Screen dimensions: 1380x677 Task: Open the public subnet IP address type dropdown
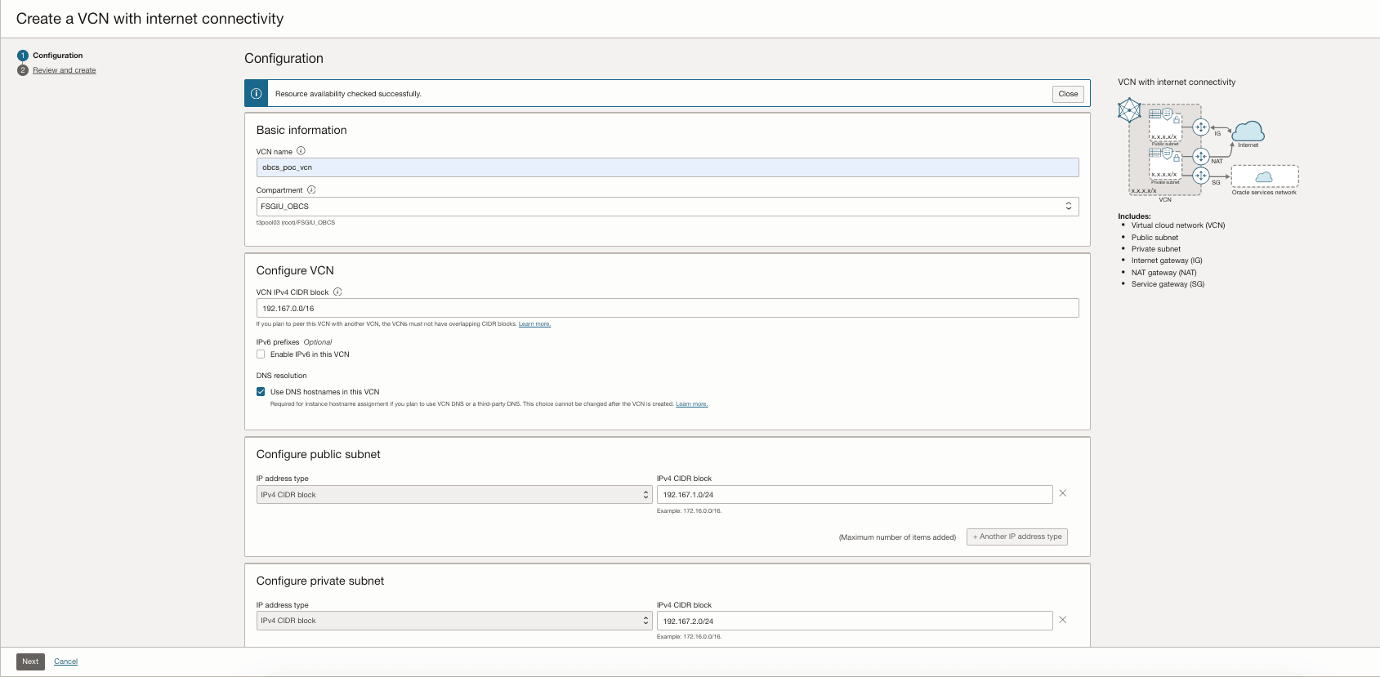click(453, 495)
